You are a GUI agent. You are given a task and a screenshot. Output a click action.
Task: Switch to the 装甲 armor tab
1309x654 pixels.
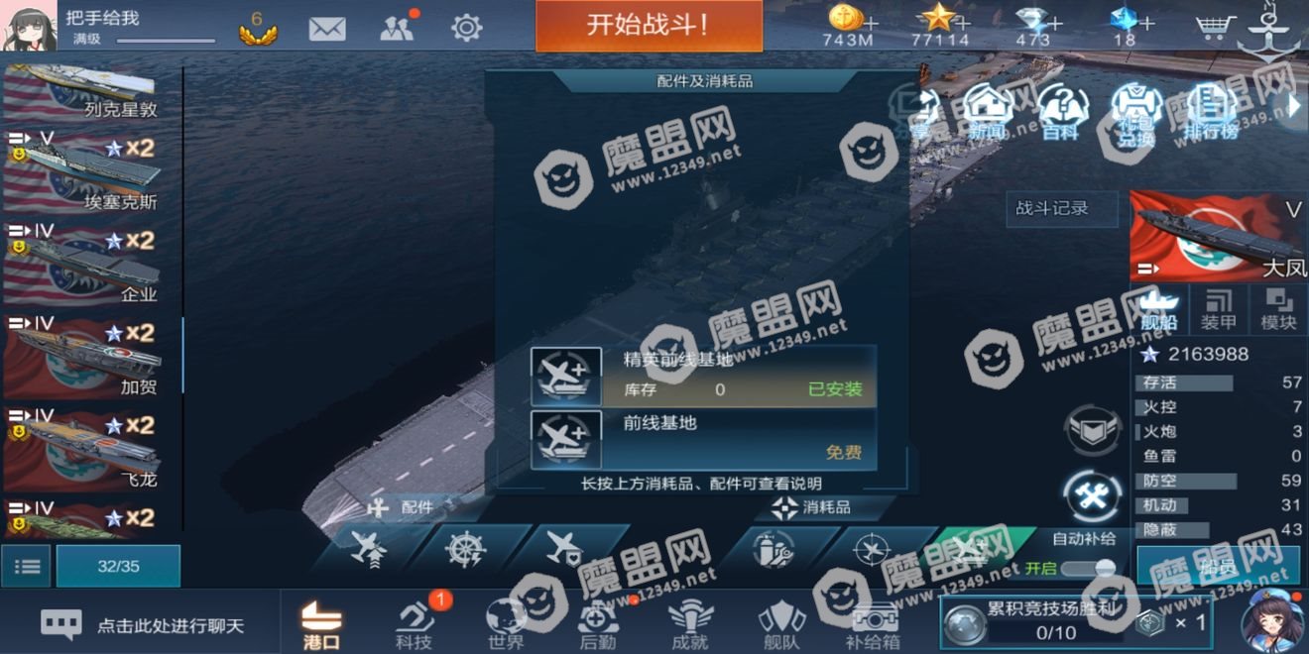click(1218, 310)
